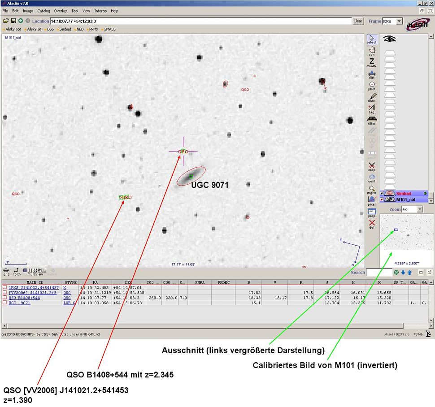The width and height of the screenshot is (435, 407).
Task: Click the Simbad bookmark shortcut
Action: [x=65, y=29]
